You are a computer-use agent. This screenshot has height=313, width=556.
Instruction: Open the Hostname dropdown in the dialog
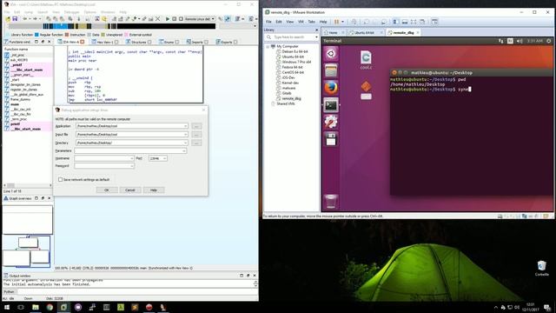(131, 158)
